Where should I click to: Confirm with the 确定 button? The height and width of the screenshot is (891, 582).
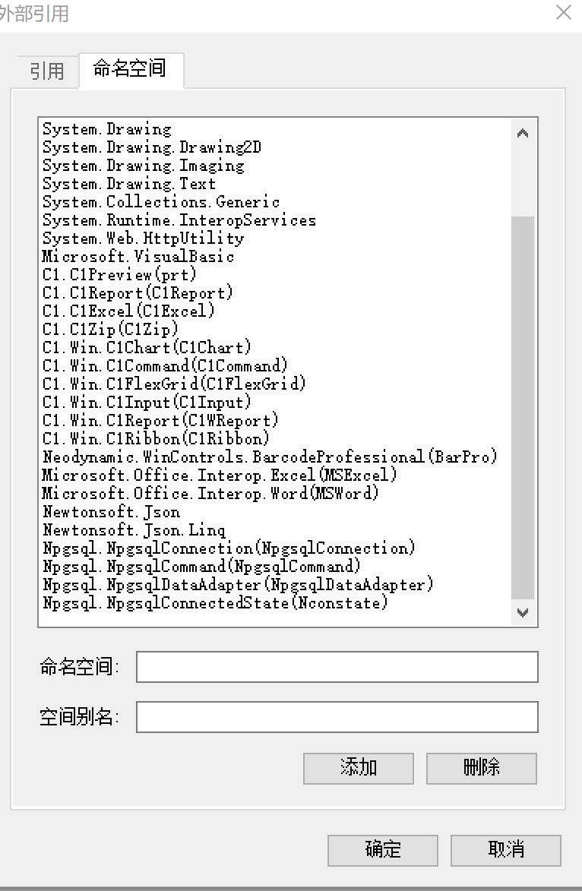pyautogui.click(x=382, y=850)
